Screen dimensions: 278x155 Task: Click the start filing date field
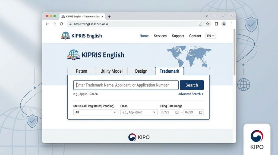point(170,112)
